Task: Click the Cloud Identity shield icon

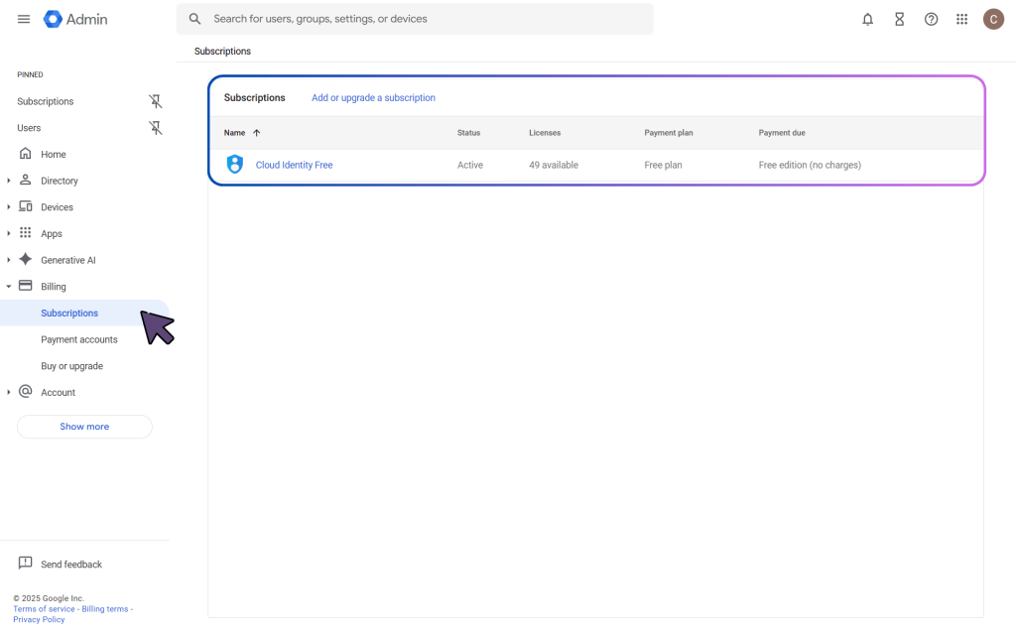Action: pos(235,164)
